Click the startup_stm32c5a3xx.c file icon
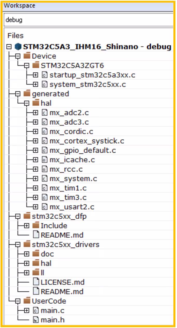 [45, 75]
